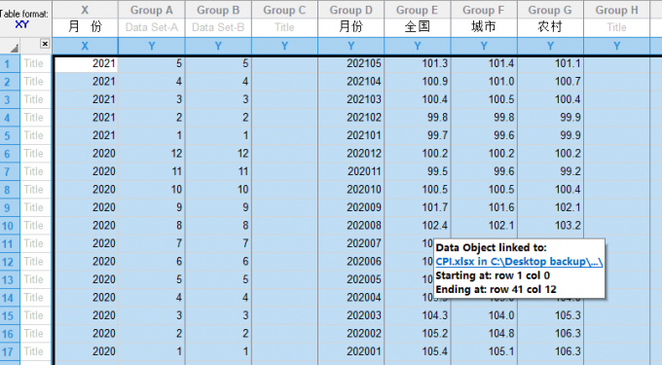Select the Group A cell in row 6
The height and width of the screenshot is (365, 662).
(152, 154)
